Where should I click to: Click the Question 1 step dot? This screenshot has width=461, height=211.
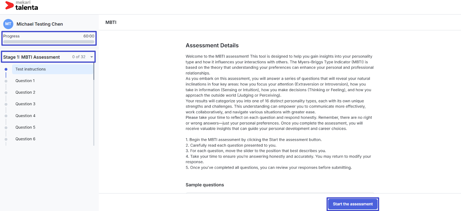6,81
